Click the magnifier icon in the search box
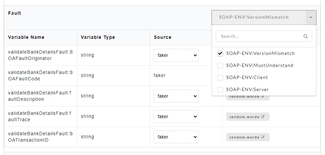Image resolution: width=325 pixels, height=155 pixels. [305, 36]
